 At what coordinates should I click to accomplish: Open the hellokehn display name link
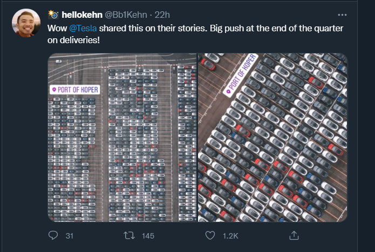coord(82,15)
